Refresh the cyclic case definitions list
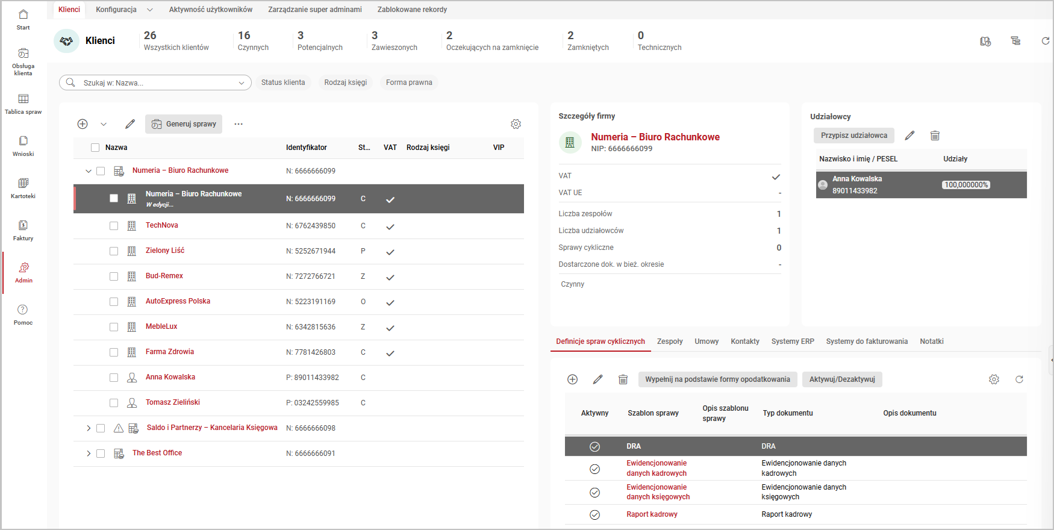Viewport: 1054px width, 530px height. tap(1019, 379)
